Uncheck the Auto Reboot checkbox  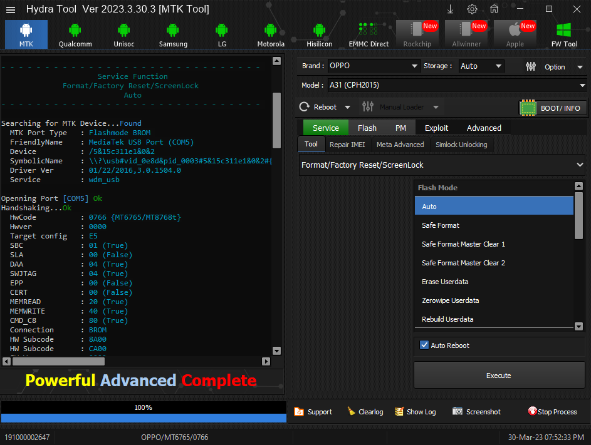[424, 345]
